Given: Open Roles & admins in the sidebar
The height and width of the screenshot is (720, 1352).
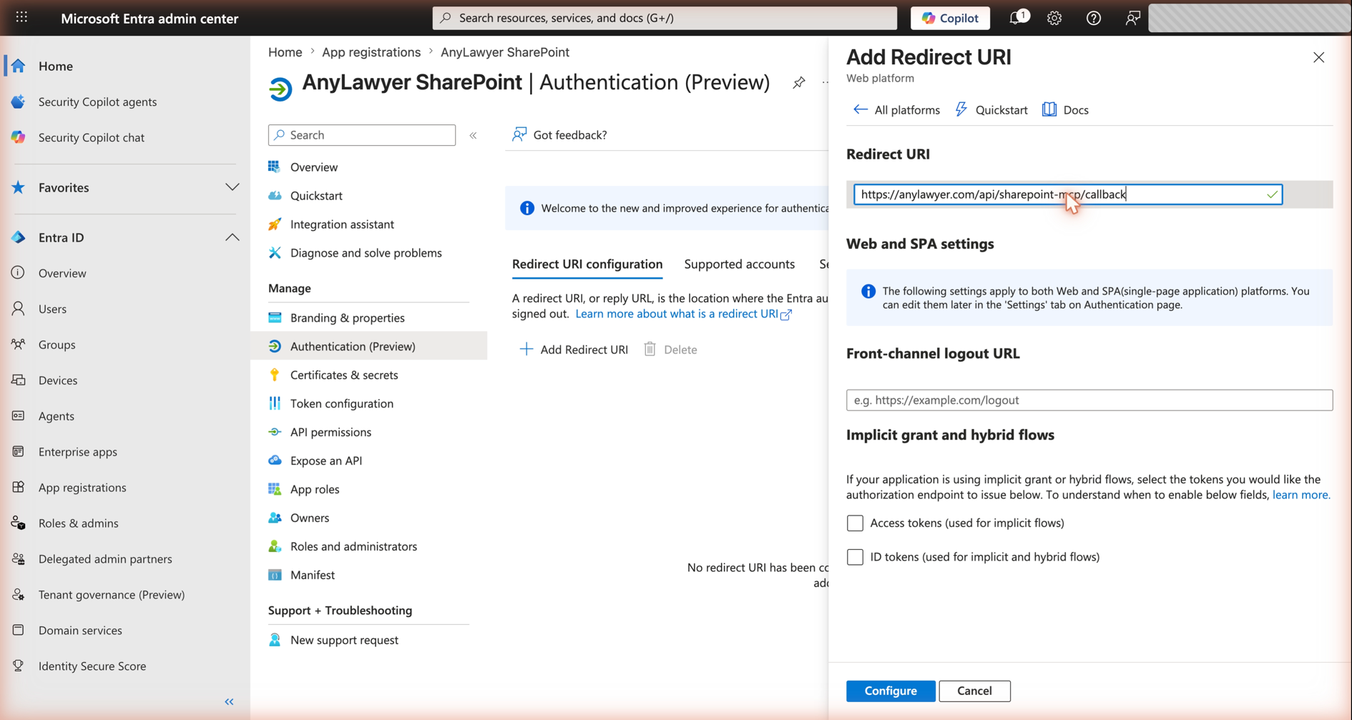Looking at the screenshot, I should point(78,523).
